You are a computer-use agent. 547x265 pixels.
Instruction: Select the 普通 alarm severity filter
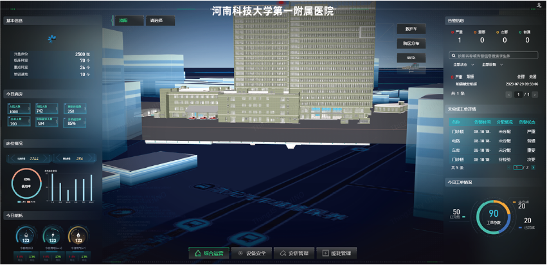[526, 32]
